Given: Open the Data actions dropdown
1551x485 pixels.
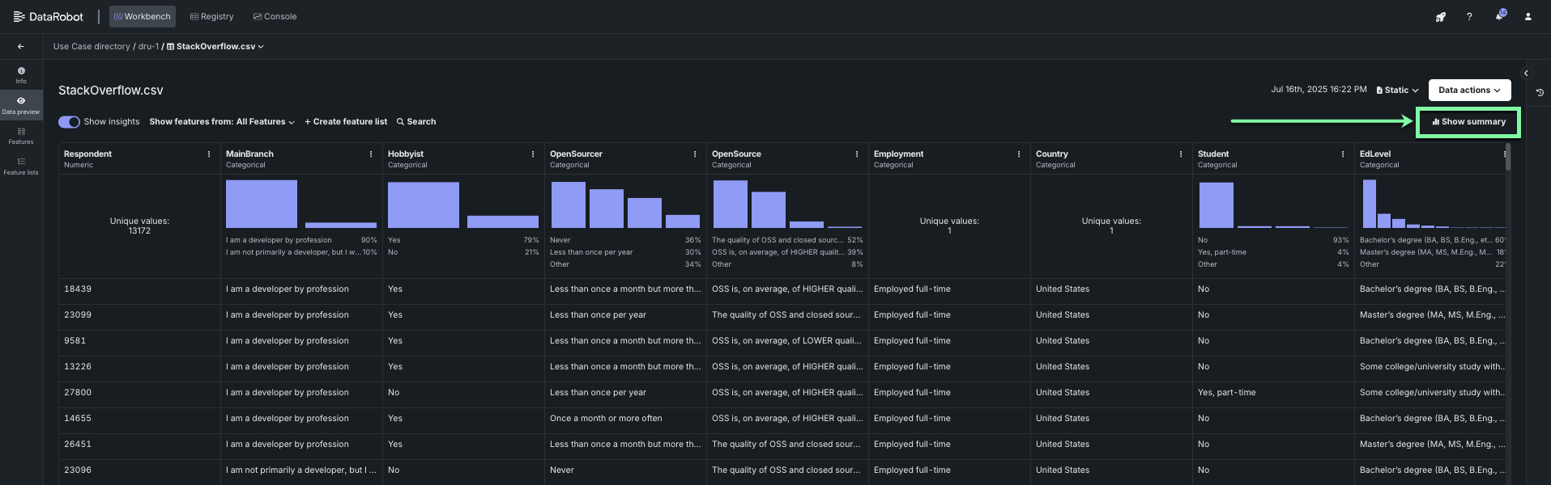Looking at the screenshot, I should tap(1468, 91).
